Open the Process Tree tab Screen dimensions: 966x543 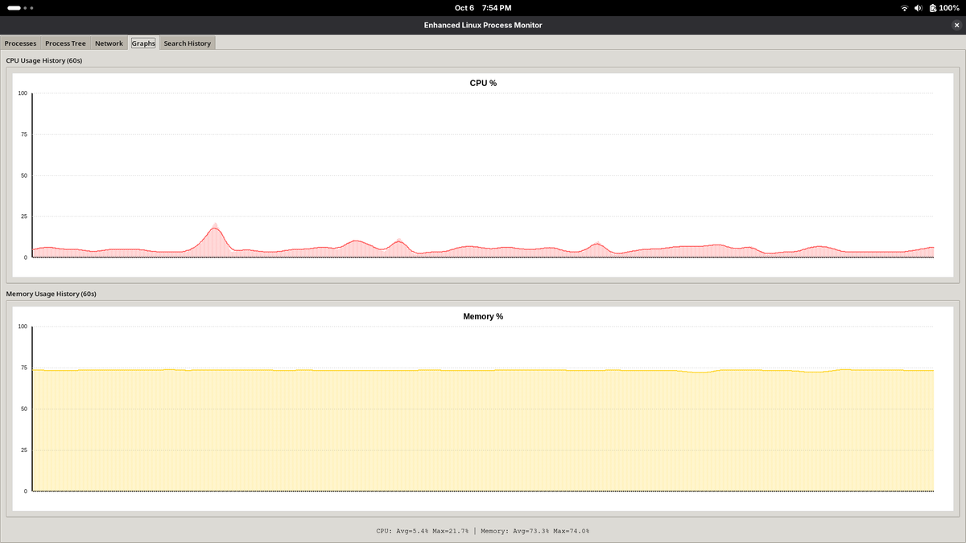pyautogui.click(x=65, y=43)
